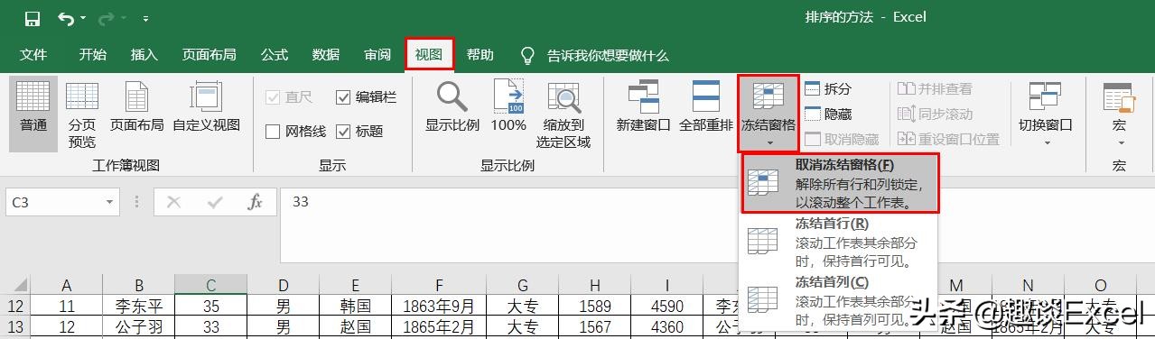Click the insert function fx icon

point(256,203)
